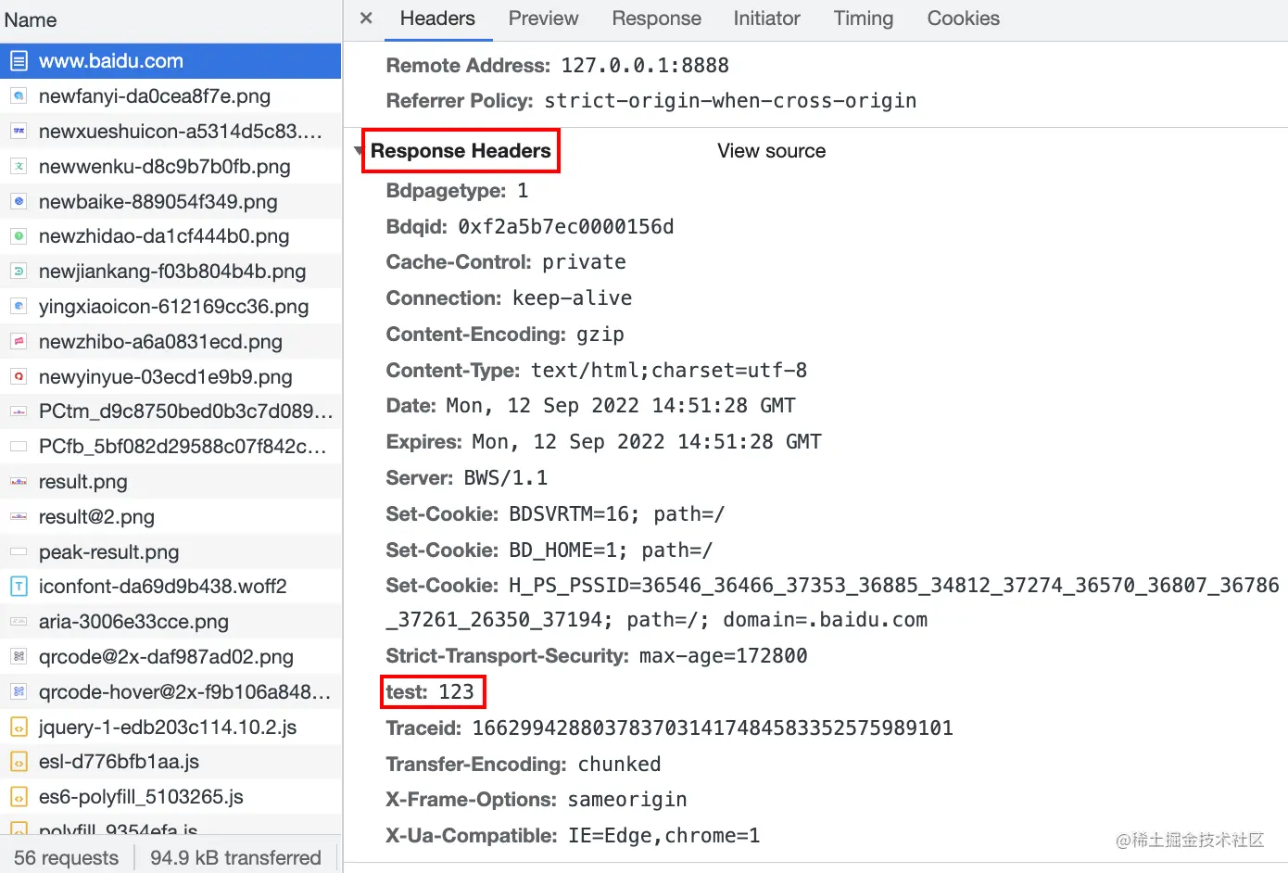Select newjiankang-f03b804b4b.png request
This screenshot has height=873, width=1288.
[170, 272]
